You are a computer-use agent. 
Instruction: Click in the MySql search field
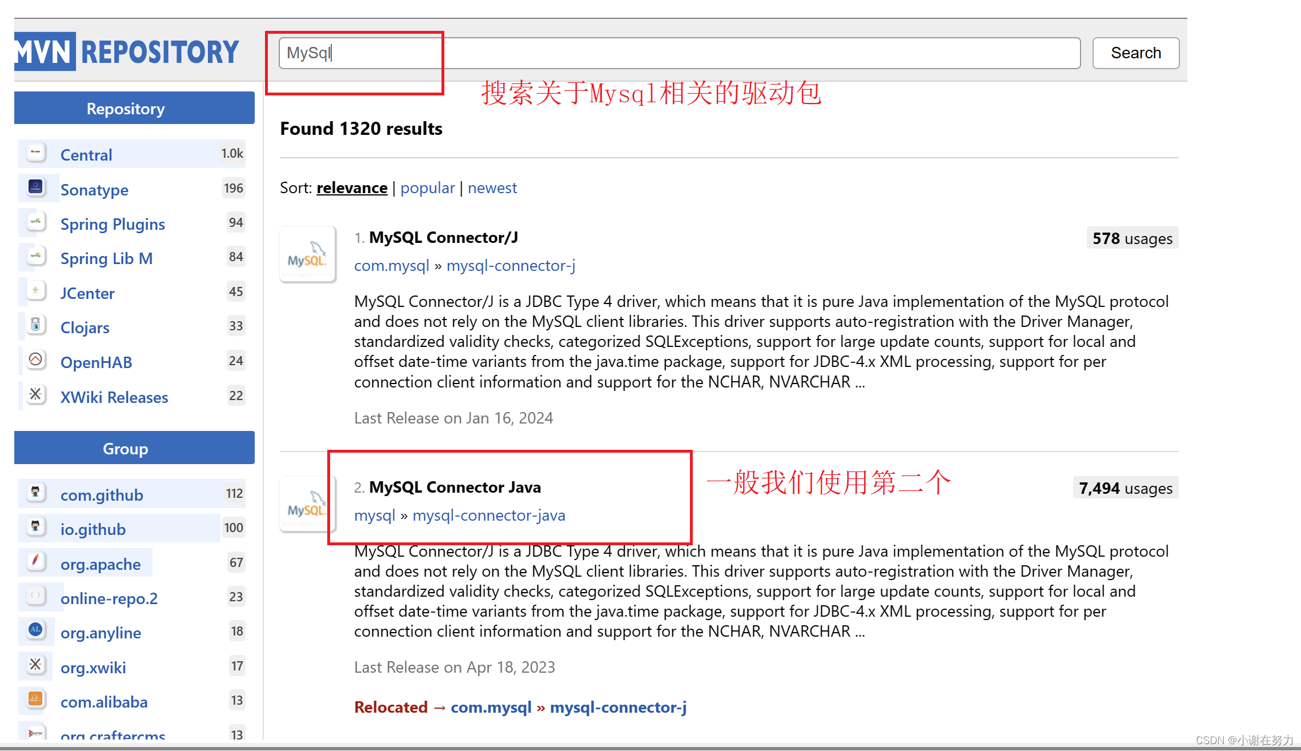pyautogui.click(x=678, y=53)
